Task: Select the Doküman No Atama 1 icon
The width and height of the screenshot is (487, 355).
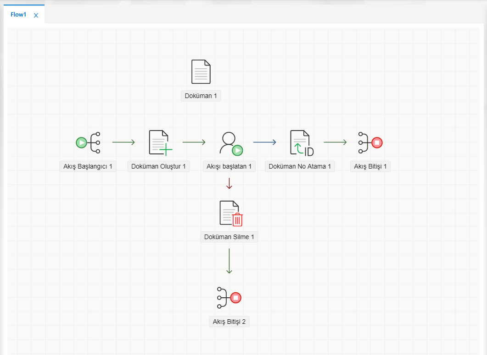Action: [301, 142]
